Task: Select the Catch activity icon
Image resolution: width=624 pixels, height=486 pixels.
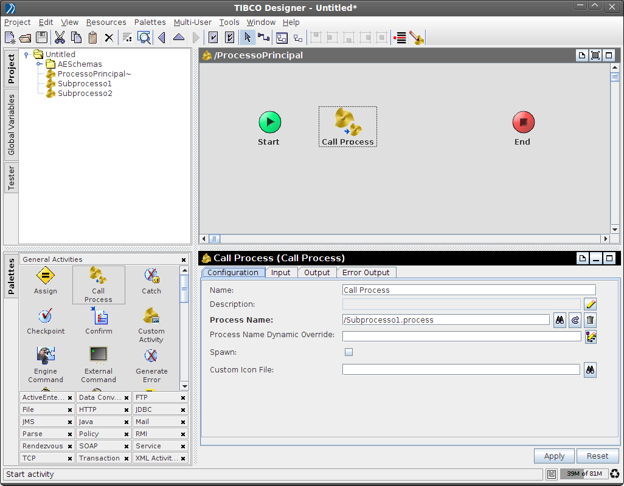Action: click(x=151, y=277)
